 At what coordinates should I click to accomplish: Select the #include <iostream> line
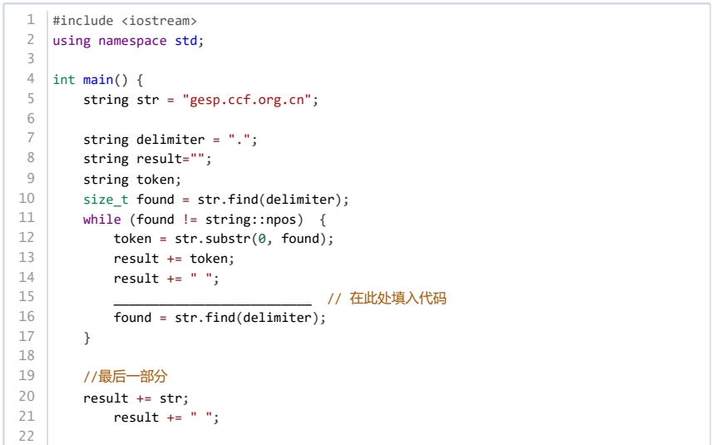(x=125, y=21)
